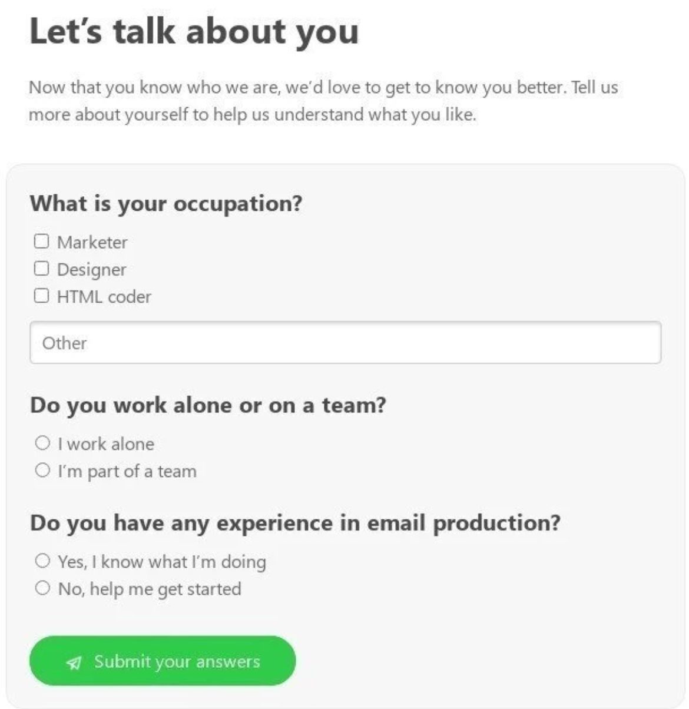Check the Designer occupation checkbox
The image size is (689, 709).
click(41, 268)
